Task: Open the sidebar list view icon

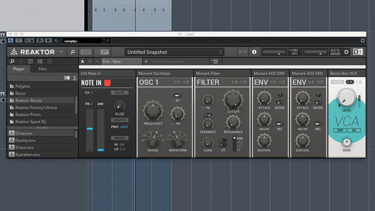Action: [x=21, y=61]
